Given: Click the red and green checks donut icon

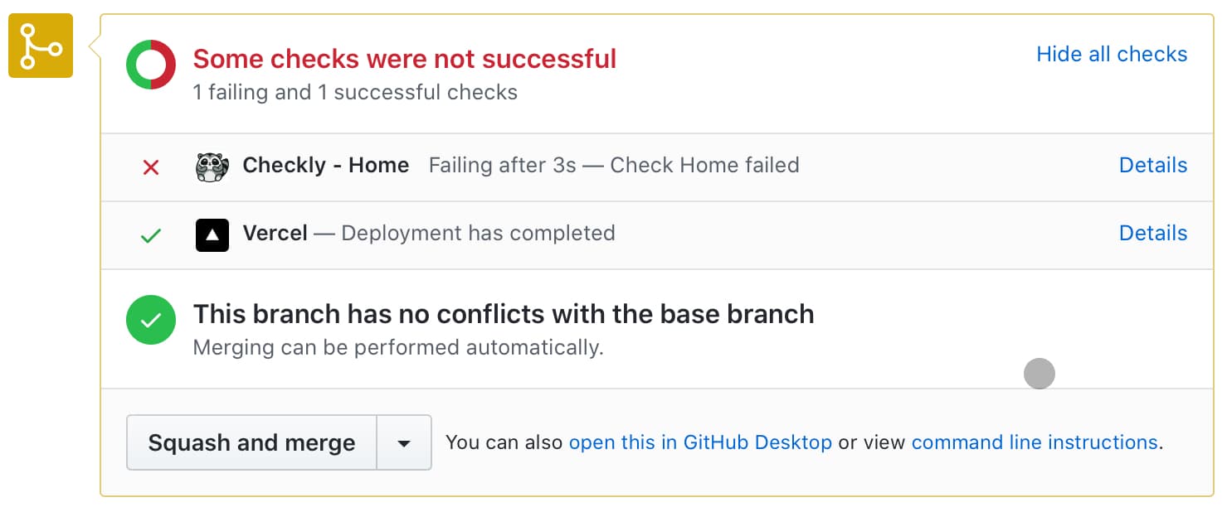Looking at the screenshot, I should pyautogui.click(x=151, y=65).
